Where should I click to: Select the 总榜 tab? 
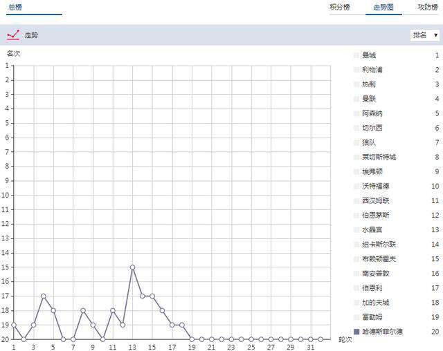pyautogui.click(x=15, y=7)
